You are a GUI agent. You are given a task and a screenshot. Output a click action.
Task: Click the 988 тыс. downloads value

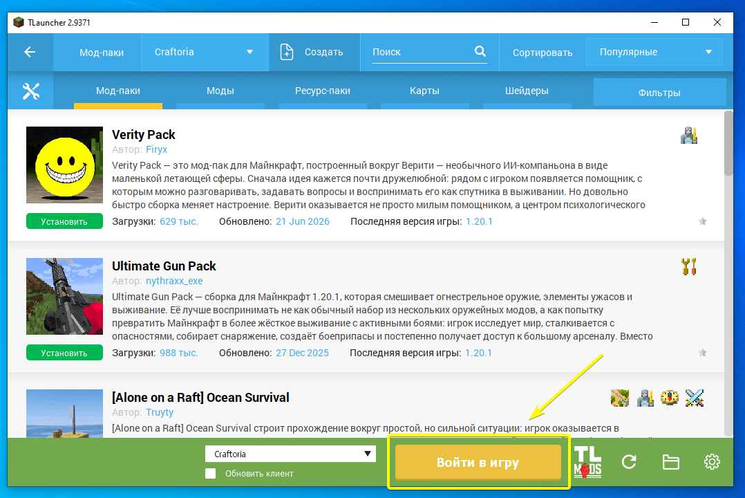point(178,353)
